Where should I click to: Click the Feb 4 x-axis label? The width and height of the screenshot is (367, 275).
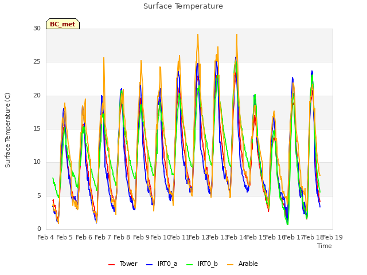(x=46, y=237)
